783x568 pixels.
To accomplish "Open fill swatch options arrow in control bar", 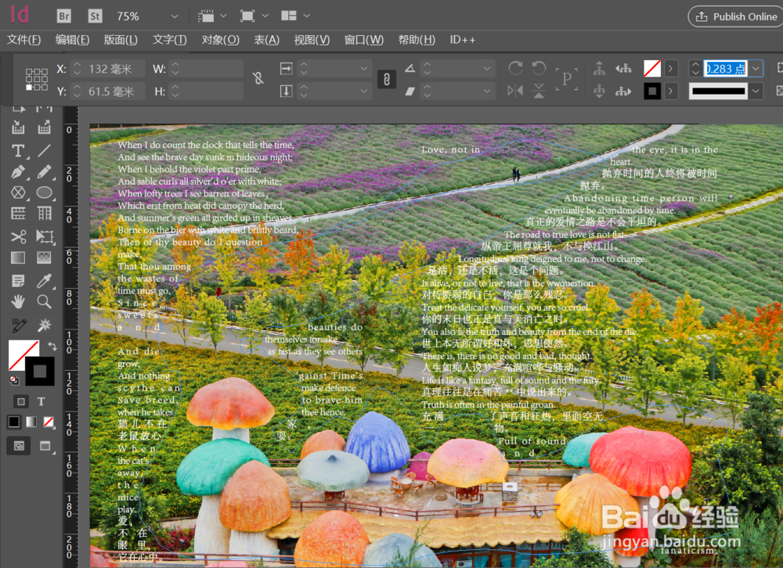I will pos(671,68).
